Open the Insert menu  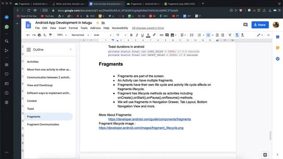click(62, 28)
